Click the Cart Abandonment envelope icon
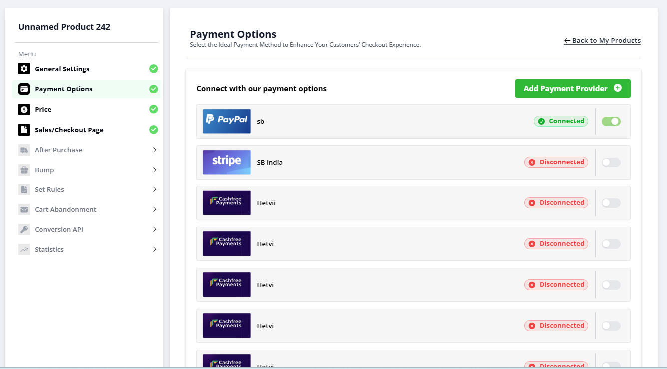 point(24,209)
